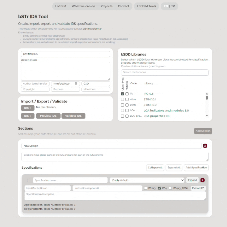This screenshot has height=227, width=227.
Task: Open What we can do page
Action: (83, 6)
